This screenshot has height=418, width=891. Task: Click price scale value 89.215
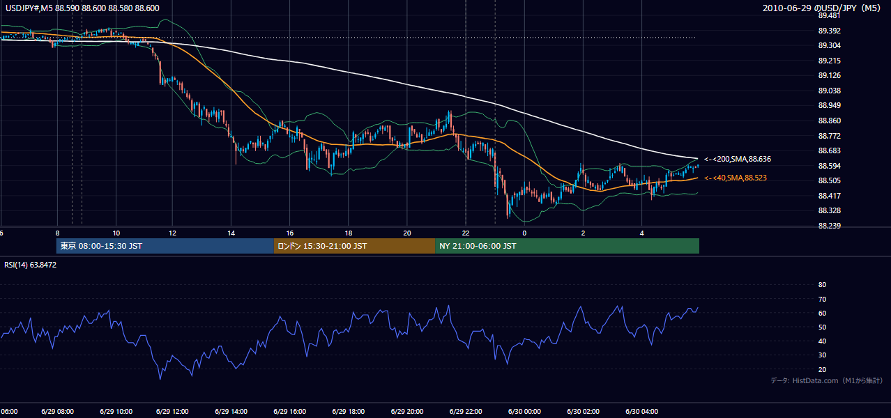(828, 61)
